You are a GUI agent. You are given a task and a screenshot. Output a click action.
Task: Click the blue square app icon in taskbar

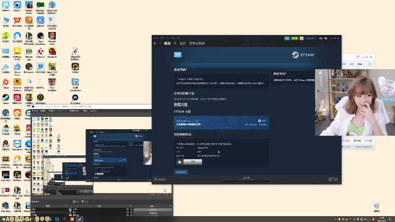coord(57,219)
